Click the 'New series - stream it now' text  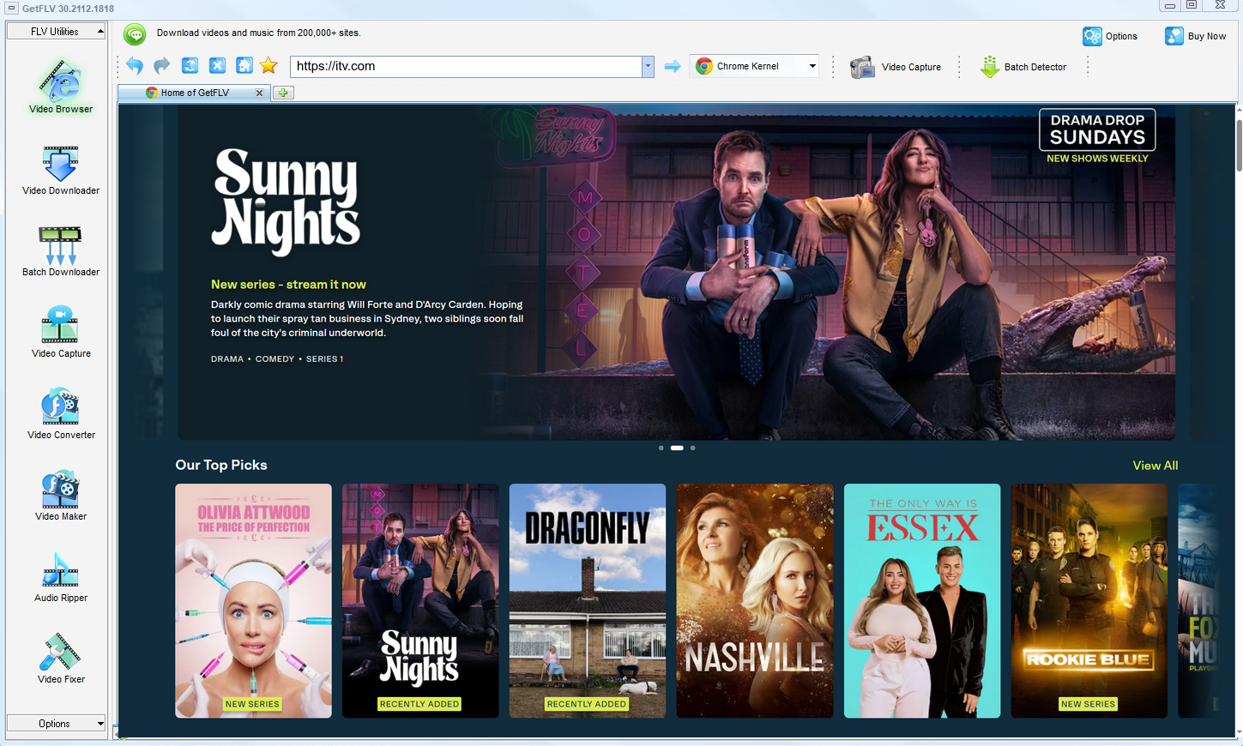288,285
